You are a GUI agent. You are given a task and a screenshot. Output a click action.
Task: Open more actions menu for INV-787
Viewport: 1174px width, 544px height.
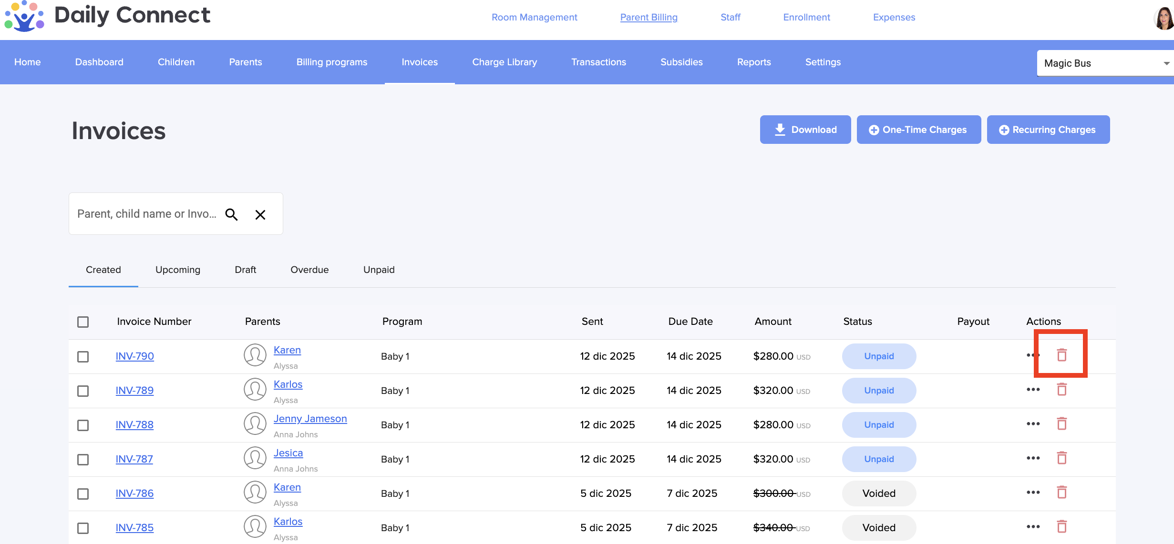pos(1033,458)
